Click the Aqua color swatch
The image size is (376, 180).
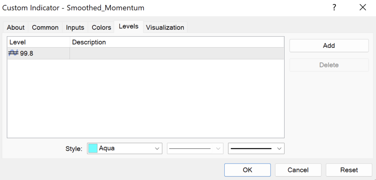click(93, 148)
